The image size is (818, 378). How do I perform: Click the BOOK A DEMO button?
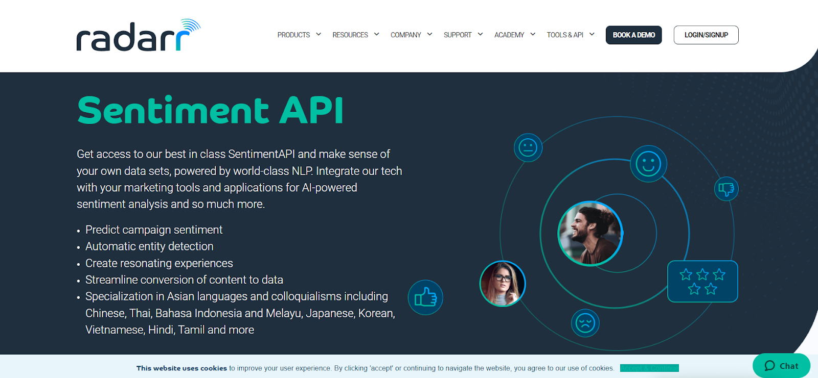(x=634, y=35)
